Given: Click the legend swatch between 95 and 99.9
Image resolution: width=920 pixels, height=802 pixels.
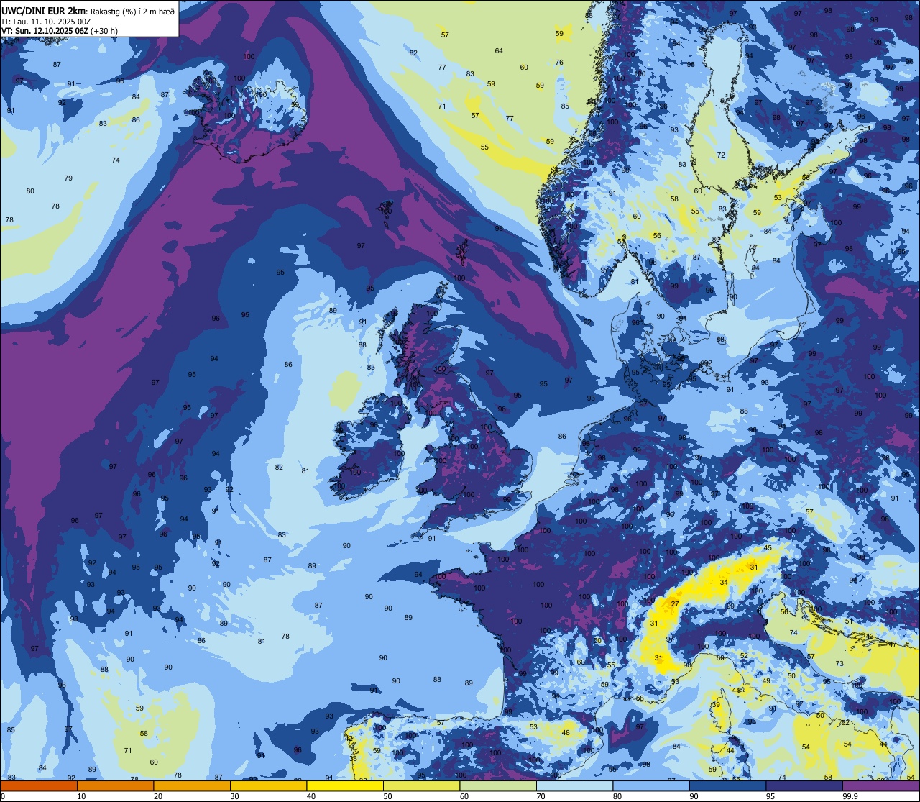Looking at the screenshot, I should [805, 786].
